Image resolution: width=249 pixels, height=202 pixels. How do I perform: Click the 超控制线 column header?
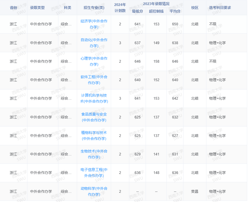[155, 11]
